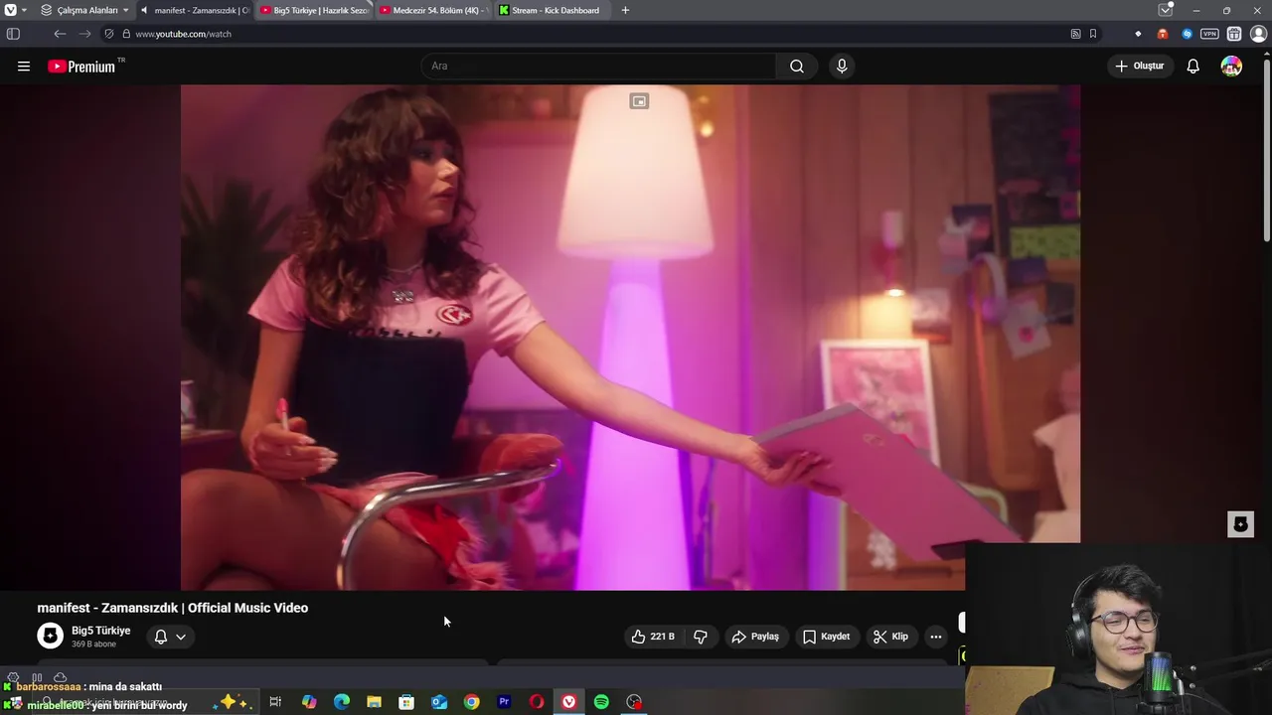Click the search magnifier button

pyautogui.click(x=797, y=67)
